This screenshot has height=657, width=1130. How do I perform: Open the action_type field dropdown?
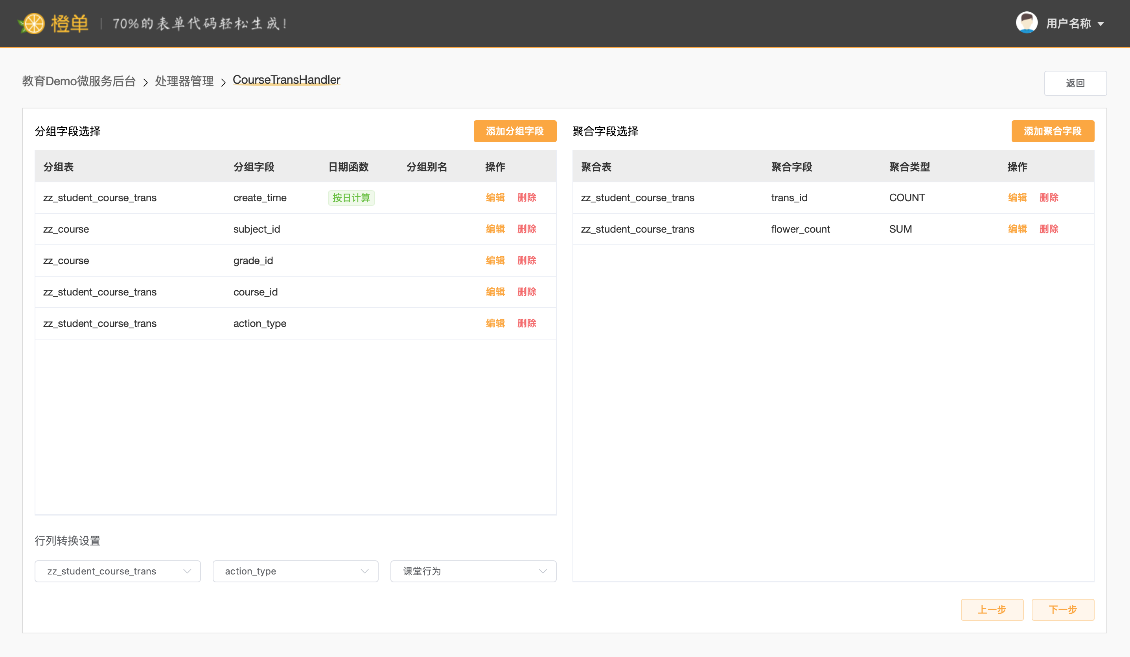point(295,571)
